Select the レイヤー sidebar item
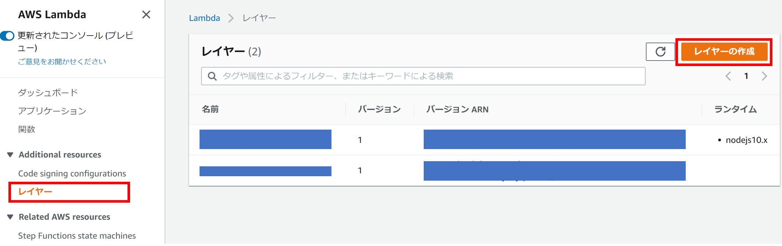782x246 pixels. pyautogui.click(x=35, y=192)
